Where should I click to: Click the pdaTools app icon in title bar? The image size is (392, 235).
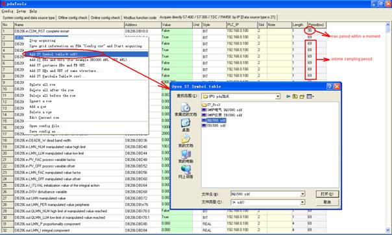[x=3, y=4]
